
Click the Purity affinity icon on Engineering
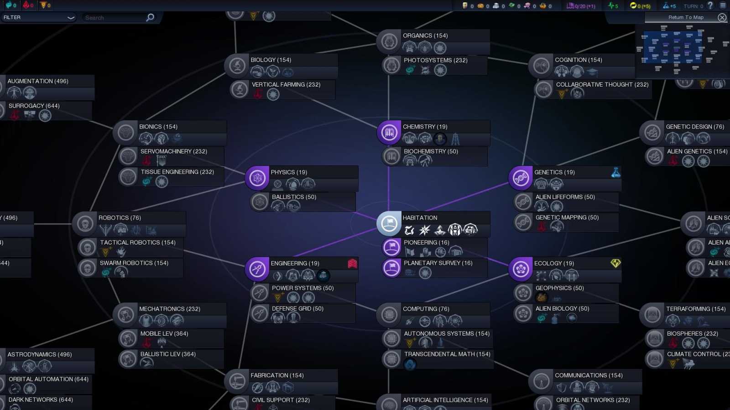click(x=352, y=263)
